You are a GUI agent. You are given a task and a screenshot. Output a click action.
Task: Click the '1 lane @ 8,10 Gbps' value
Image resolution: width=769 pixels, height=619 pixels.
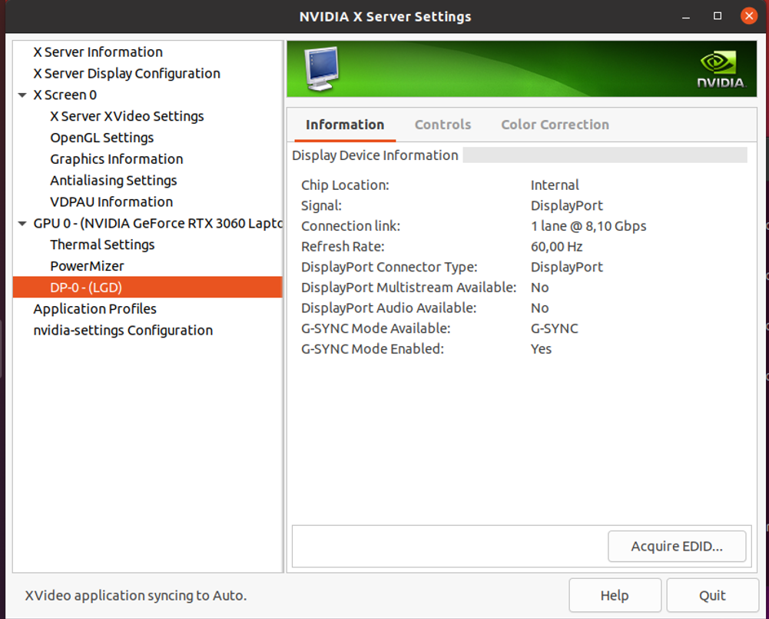(x=588, y=226)
